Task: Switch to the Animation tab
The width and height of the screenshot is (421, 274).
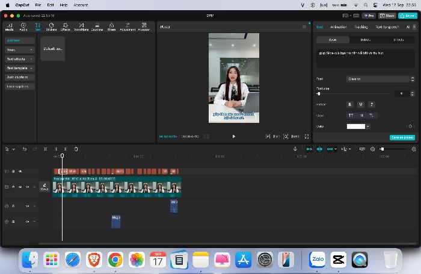Action: point(338,27)
